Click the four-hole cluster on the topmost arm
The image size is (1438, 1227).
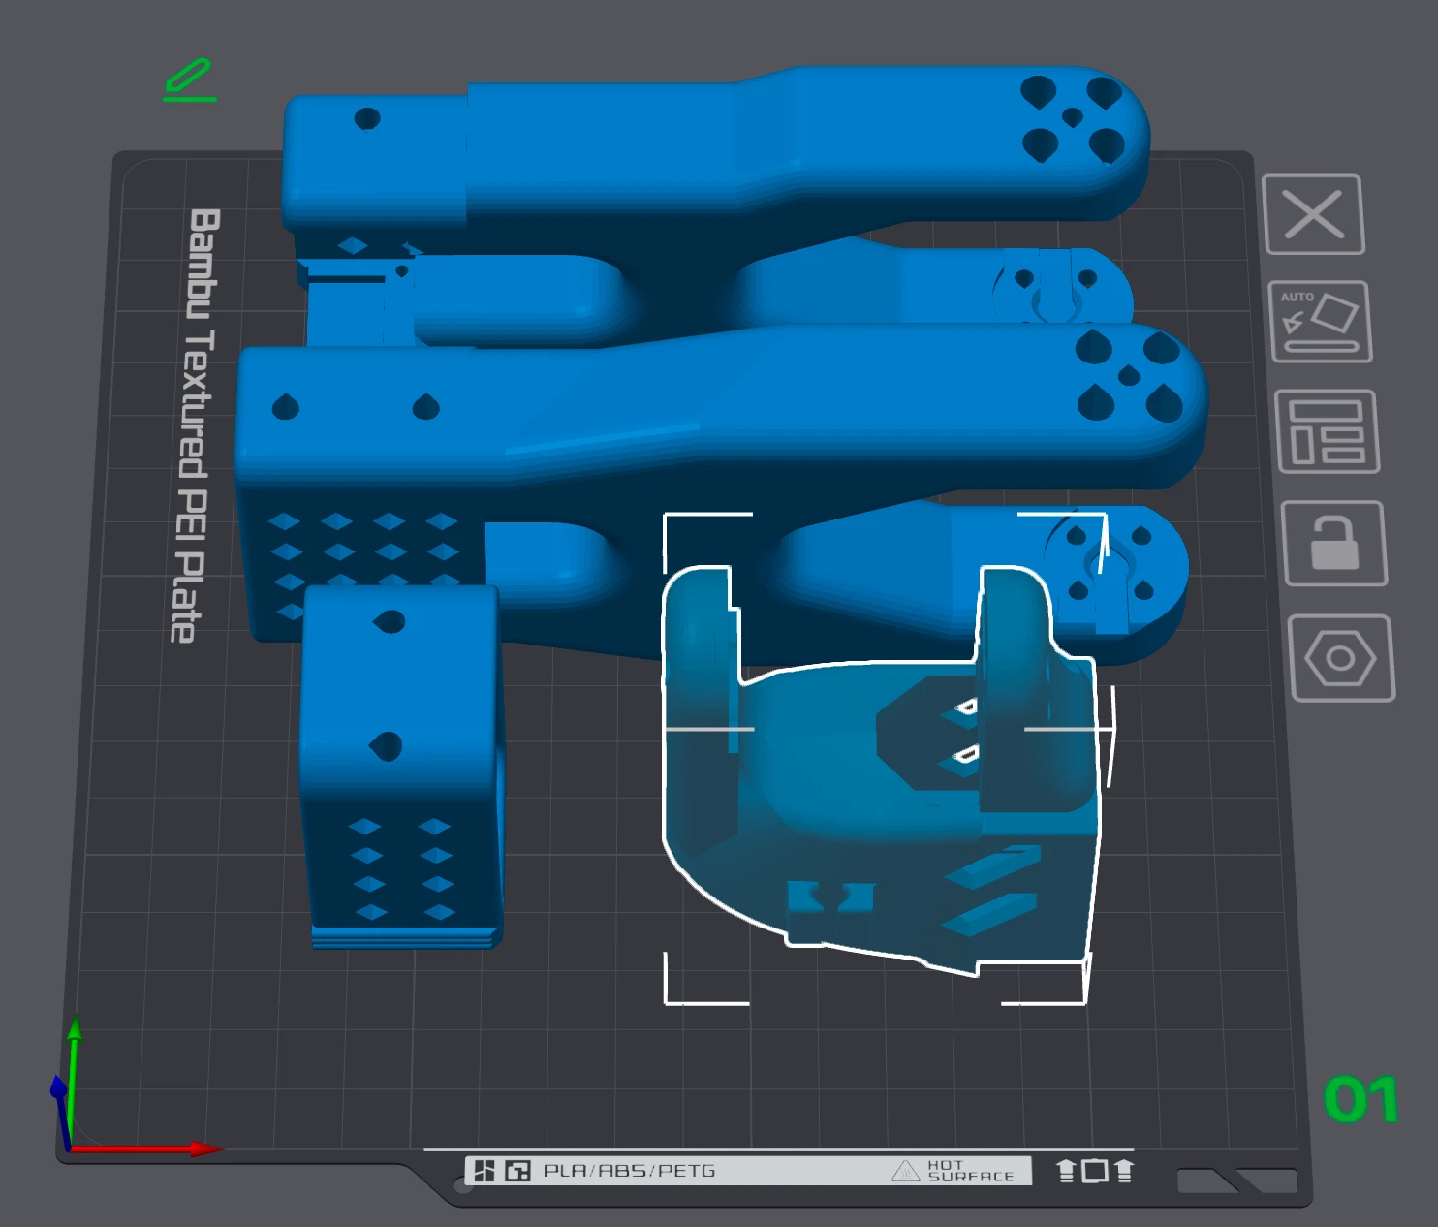point(1072,118)
